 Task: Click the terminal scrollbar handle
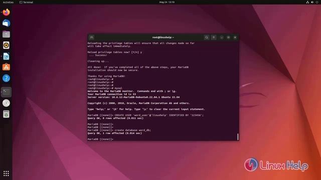pyautogui.click(x=238, y=136)
